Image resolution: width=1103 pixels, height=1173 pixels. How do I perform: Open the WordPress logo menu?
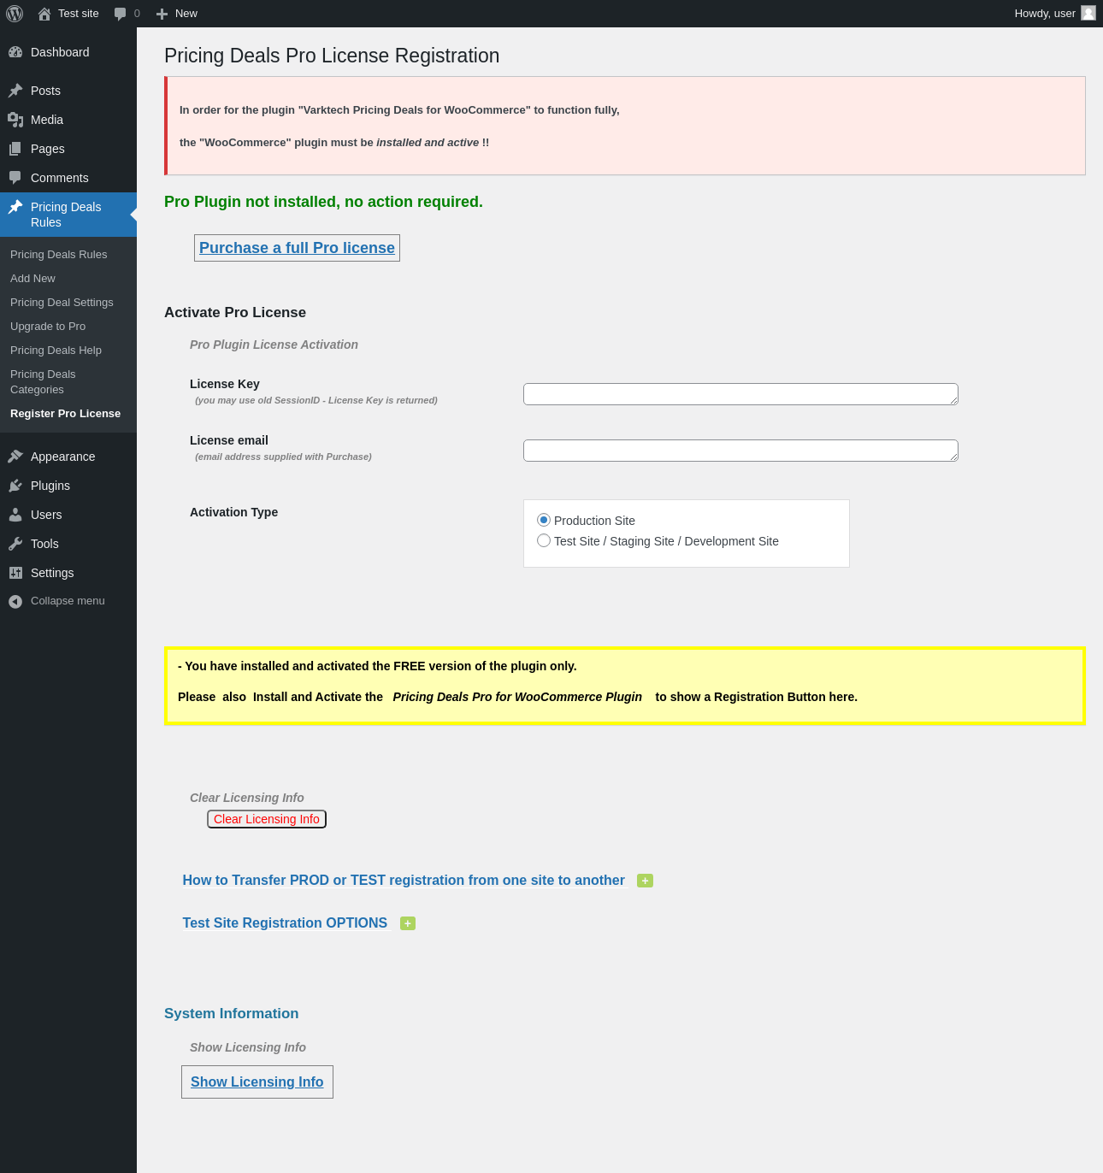pos(15,14)
